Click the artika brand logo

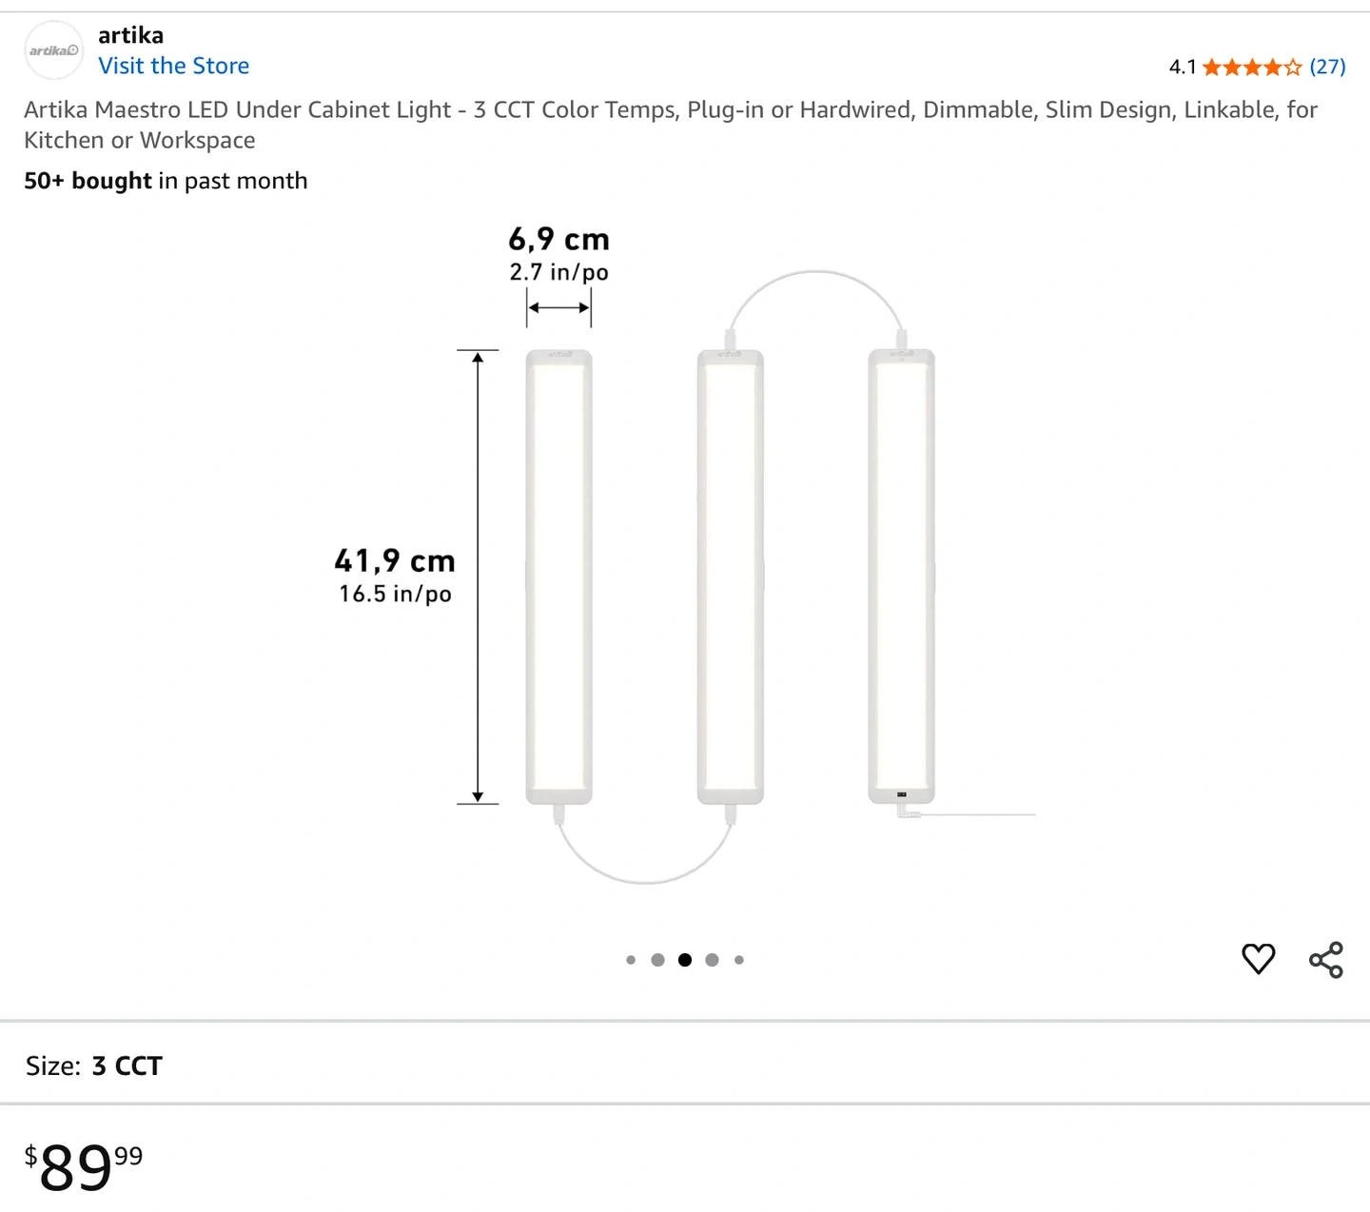53,50
